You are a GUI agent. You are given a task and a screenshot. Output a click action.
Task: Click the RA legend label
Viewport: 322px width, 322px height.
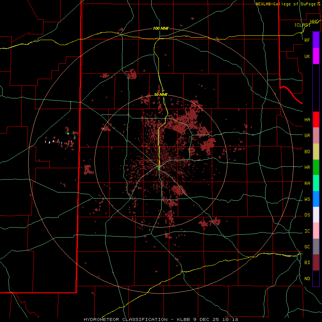(x=307, y=184)
